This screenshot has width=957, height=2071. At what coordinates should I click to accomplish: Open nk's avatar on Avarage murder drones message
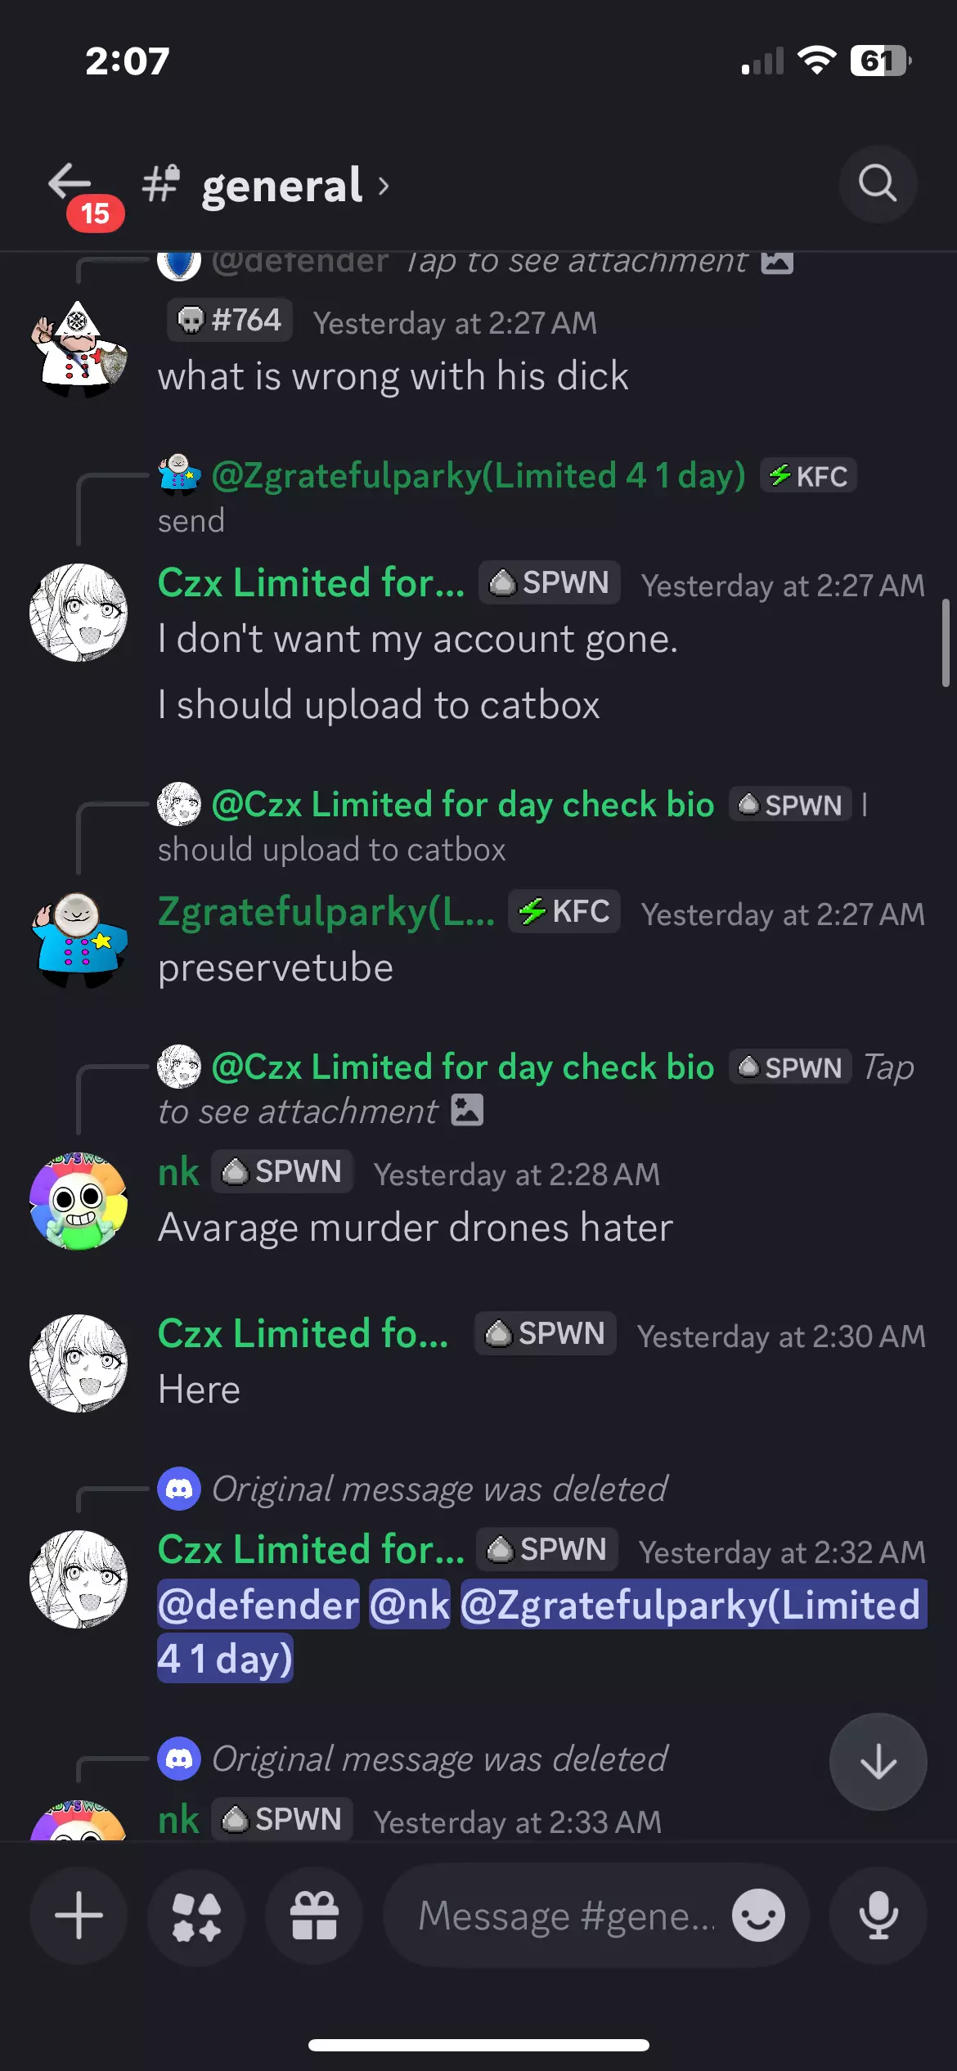click(x=79, y=1201)
